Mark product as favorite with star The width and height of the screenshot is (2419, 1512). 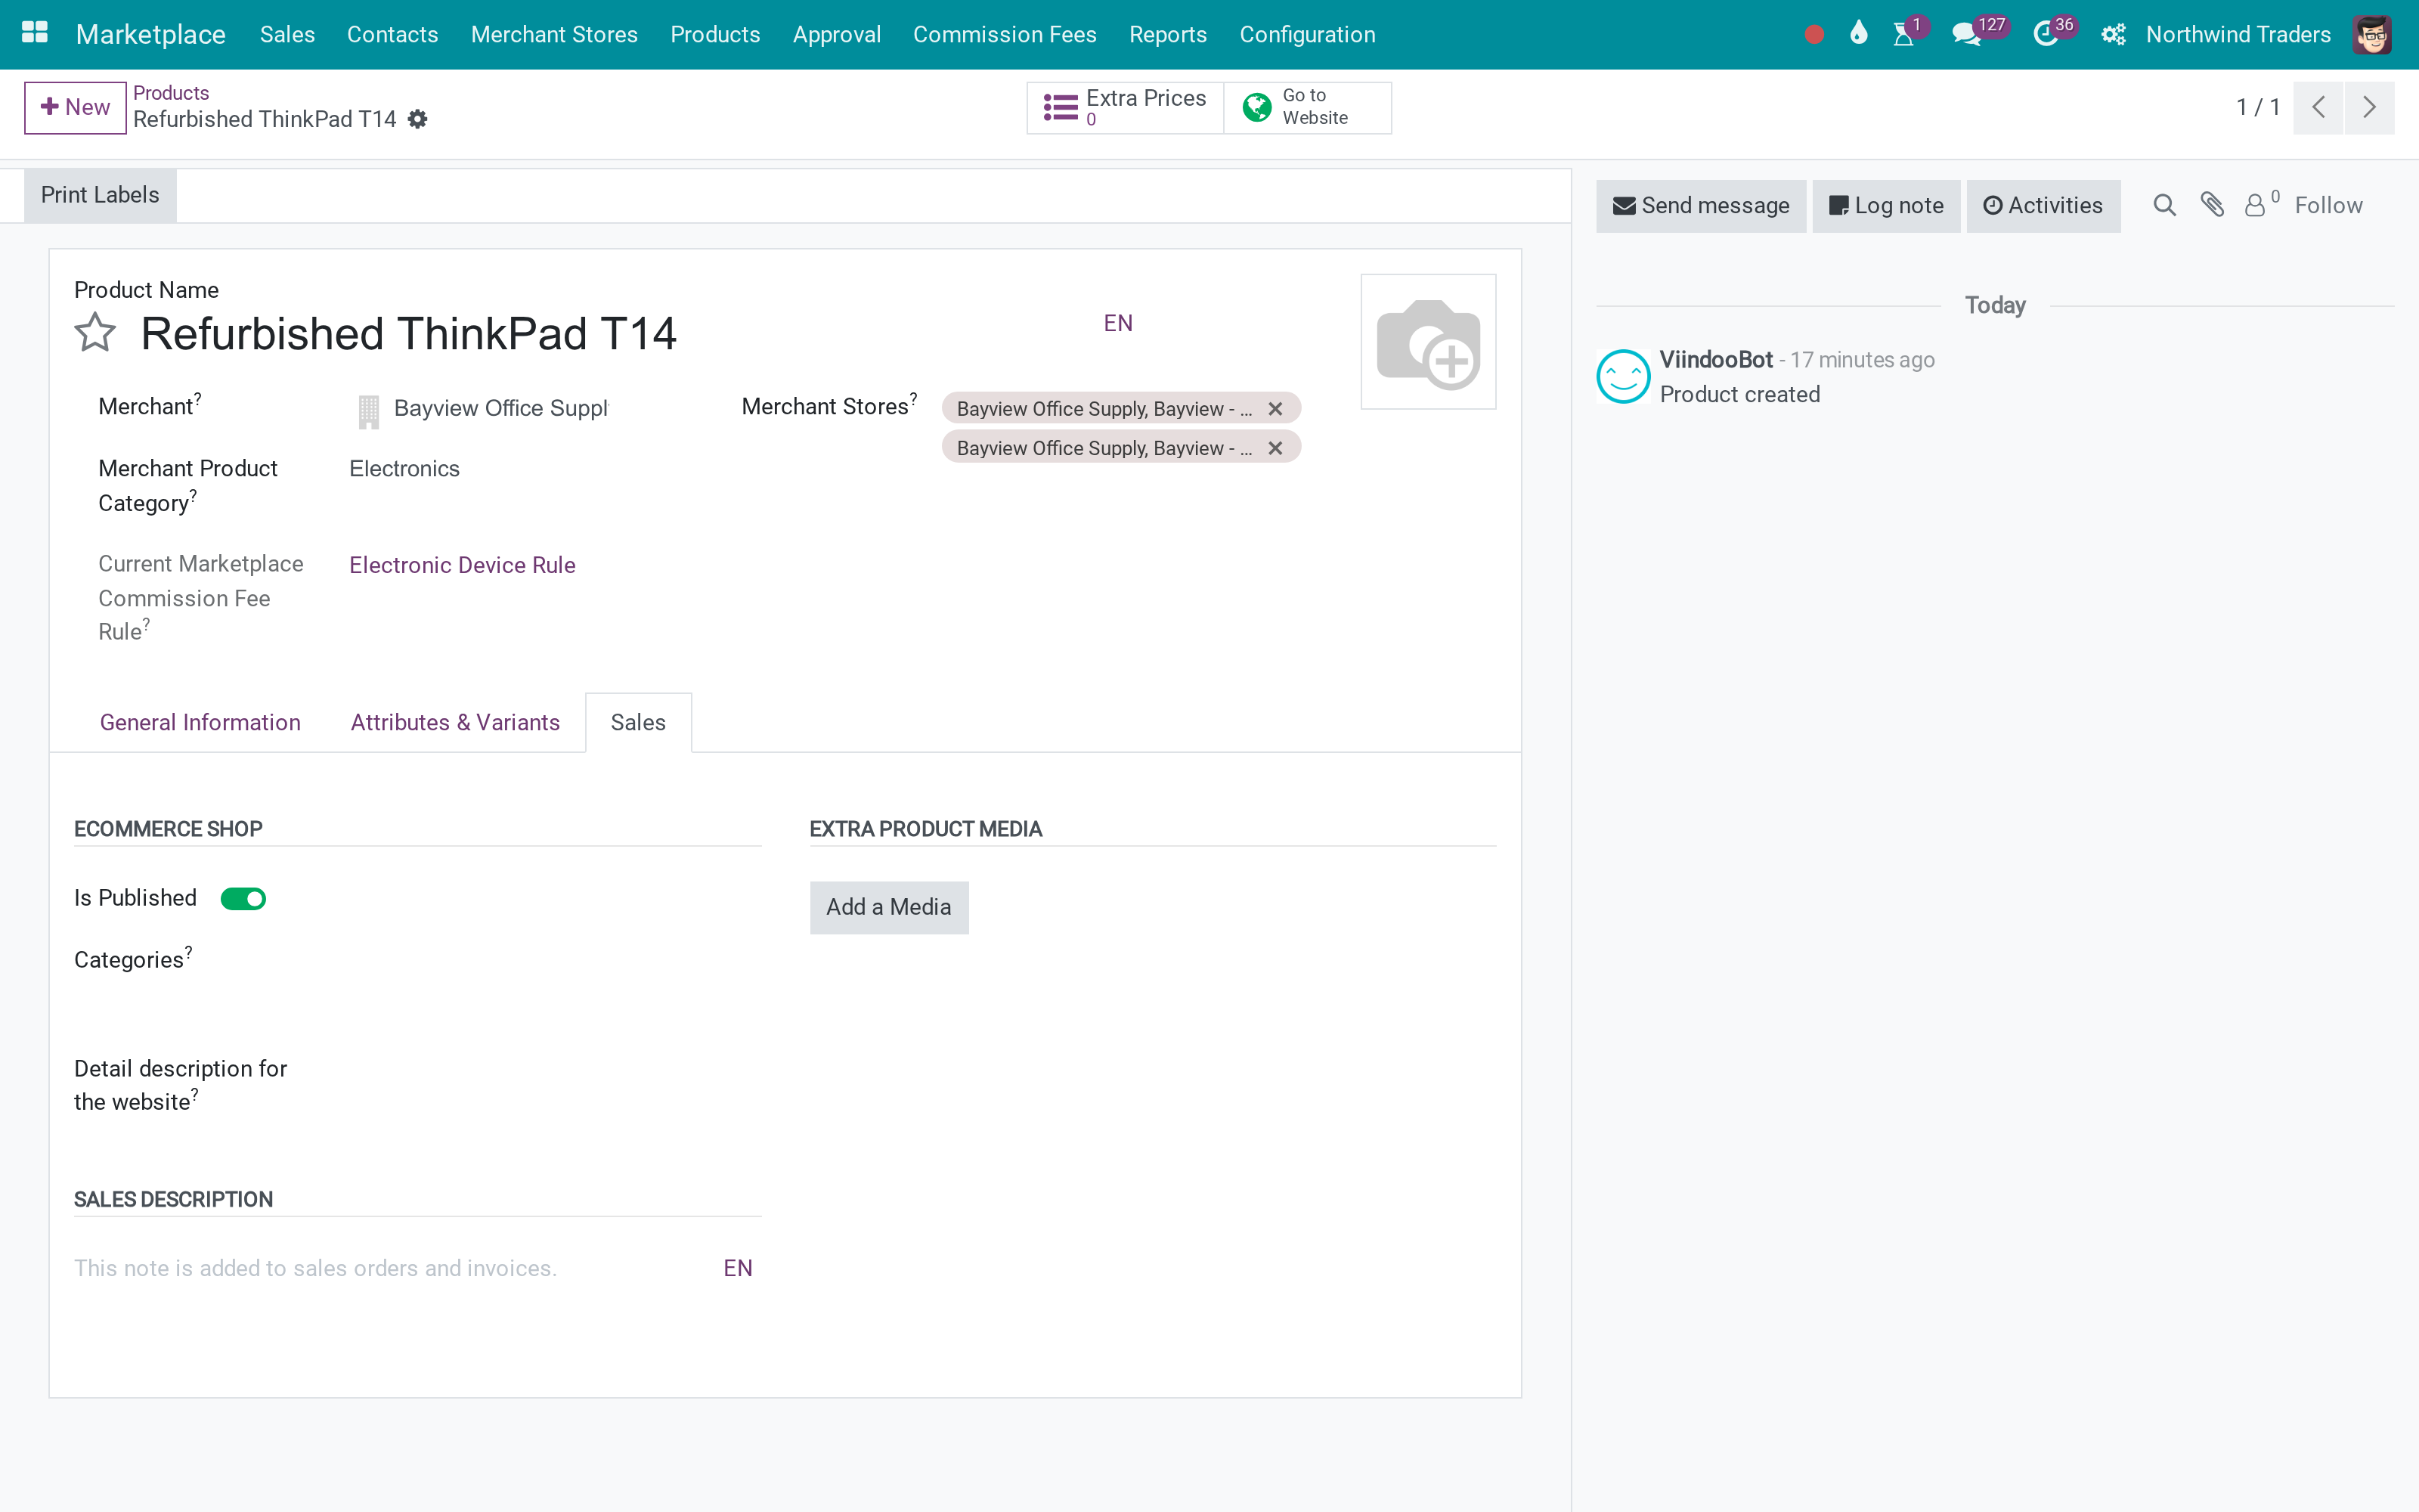click(x=95, y=333)
